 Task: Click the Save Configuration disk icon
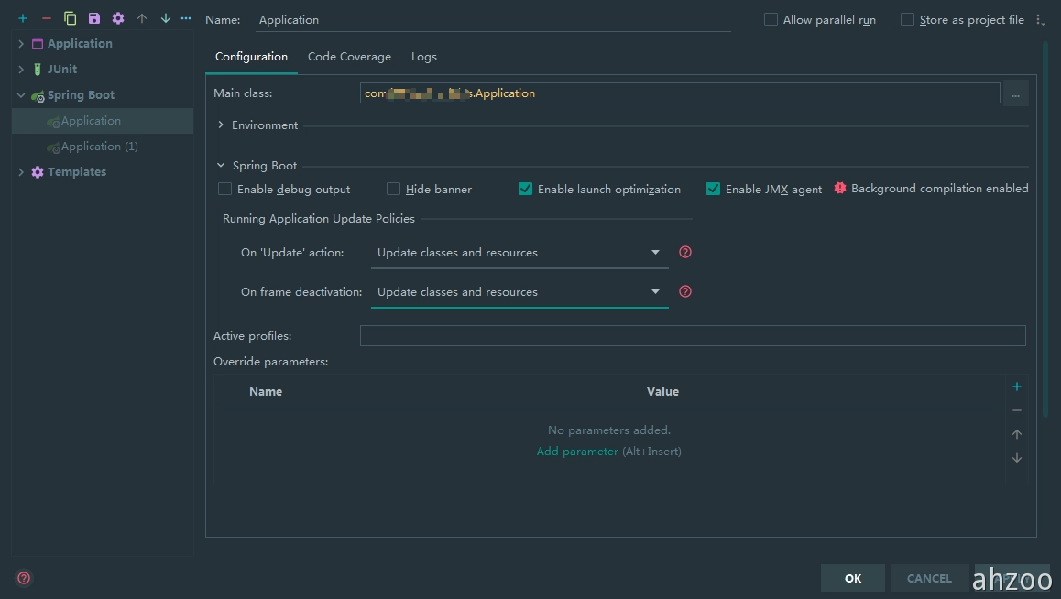tap(94, 18)
